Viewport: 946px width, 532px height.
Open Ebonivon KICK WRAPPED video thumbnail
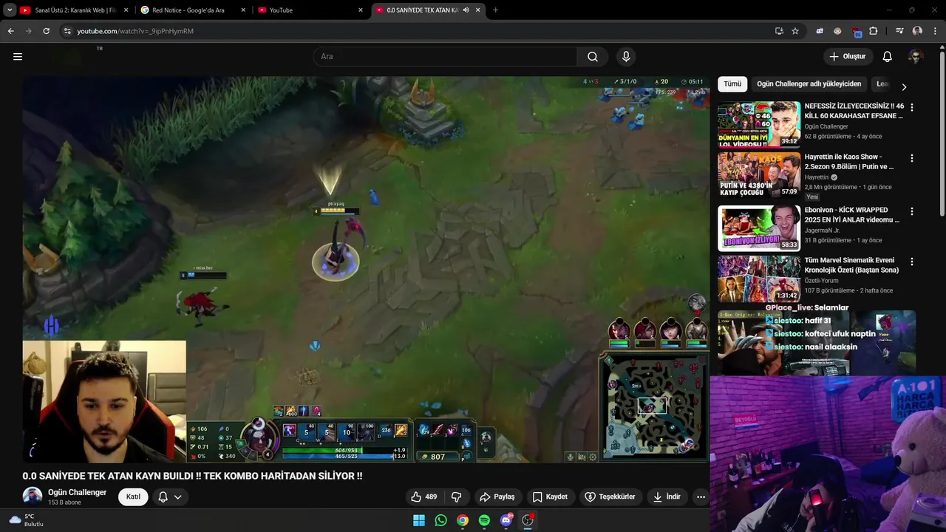pos(759,228)
